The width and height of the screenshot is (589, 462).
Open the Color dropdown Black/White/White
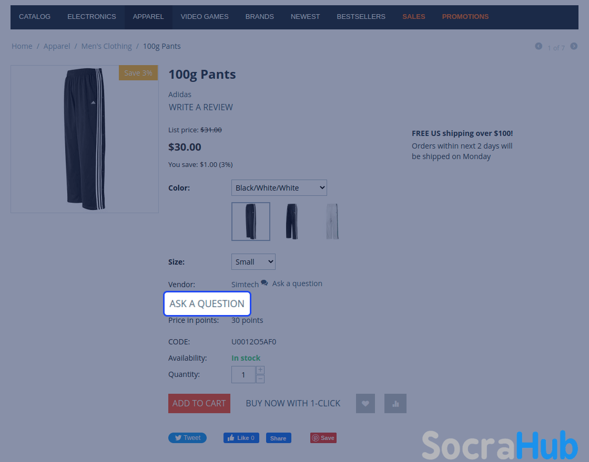click(279, 187)
